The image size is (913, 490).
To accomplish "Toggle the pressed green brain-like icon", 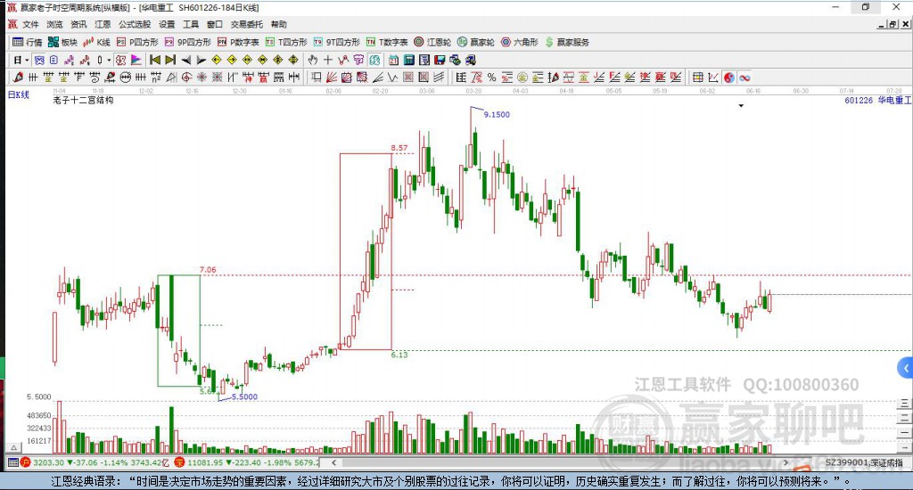I will point(374,60).
